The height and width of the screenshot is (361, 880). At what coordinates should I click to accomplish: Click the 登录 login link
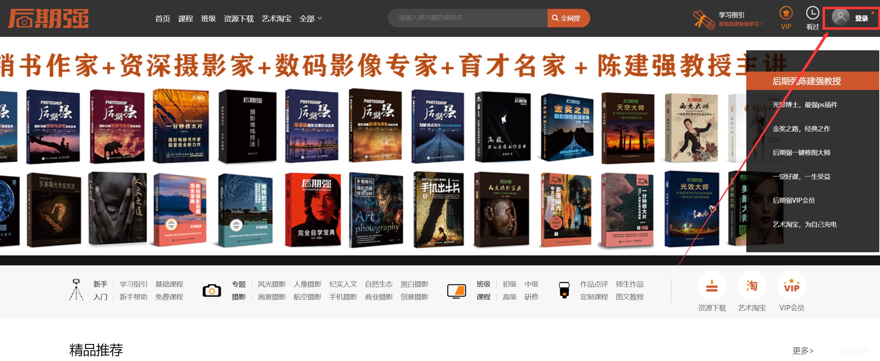(861, 18)
